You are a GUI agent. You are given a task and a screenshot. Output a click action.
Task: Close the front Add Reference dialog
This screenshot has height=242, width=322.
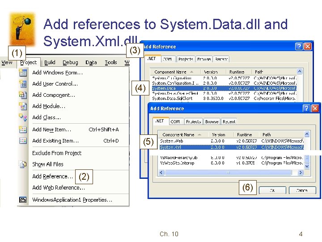(x=315, y=108)
